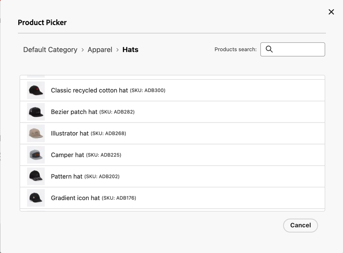Select Pattern hat product
The width and height of the screenshot is (343, 253).
click(172, 176)
